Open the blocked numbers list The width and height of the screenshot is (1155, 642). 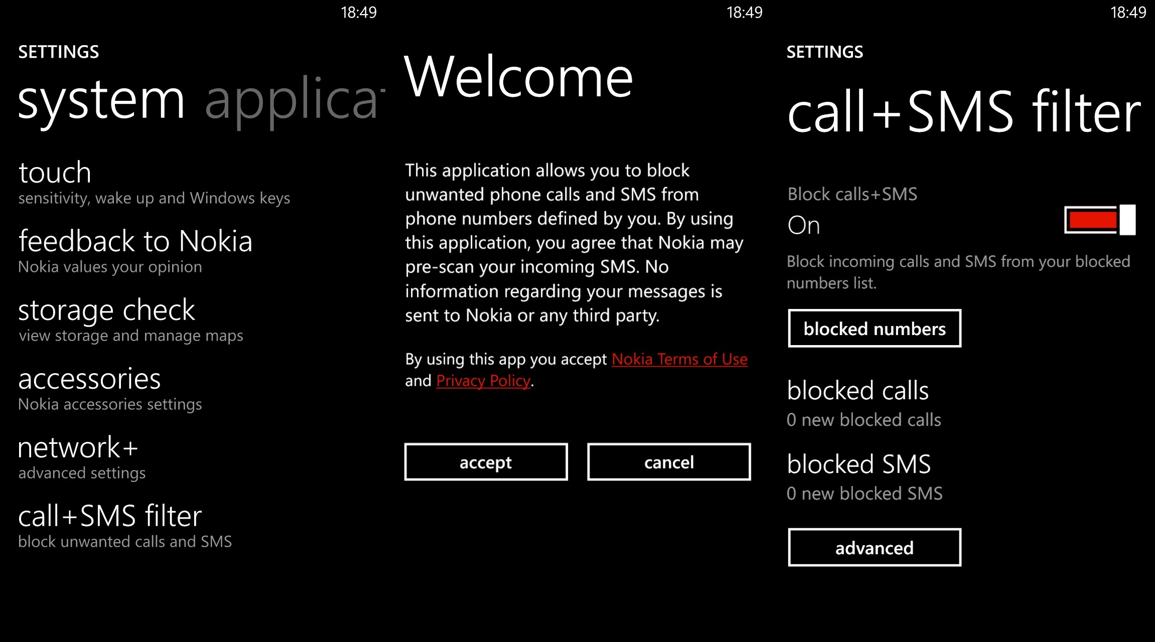click(874, 329)
